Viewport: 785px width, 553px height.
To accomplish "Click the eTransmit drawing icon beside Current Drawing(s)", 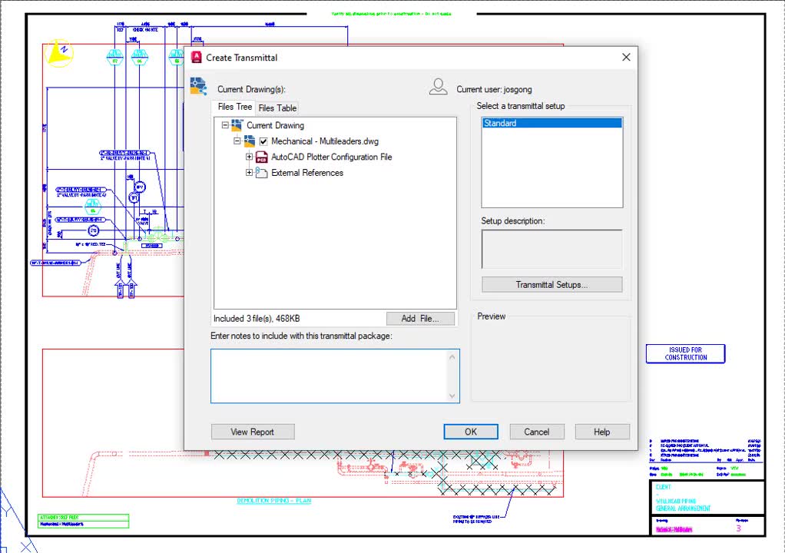I will coord(198,86).
